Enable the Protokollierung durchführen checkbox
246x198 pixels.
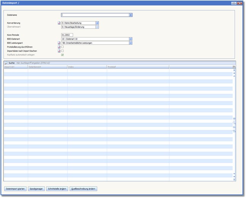click(x=62, y=47)
